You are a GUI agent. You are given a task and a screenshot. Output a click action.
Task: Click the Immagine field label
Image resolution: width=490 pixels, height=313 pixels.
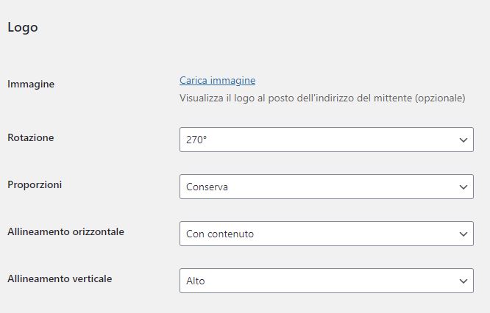point(31,84)
